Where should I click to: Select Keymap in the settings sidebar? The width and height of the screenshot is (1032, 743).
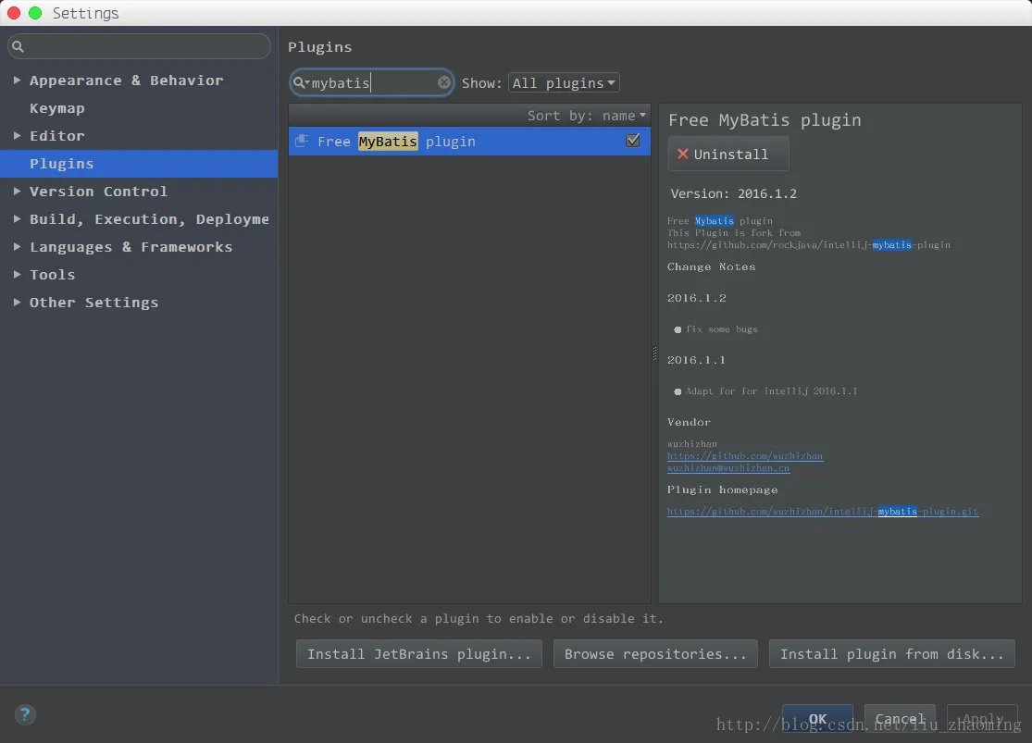coord(56,108)
